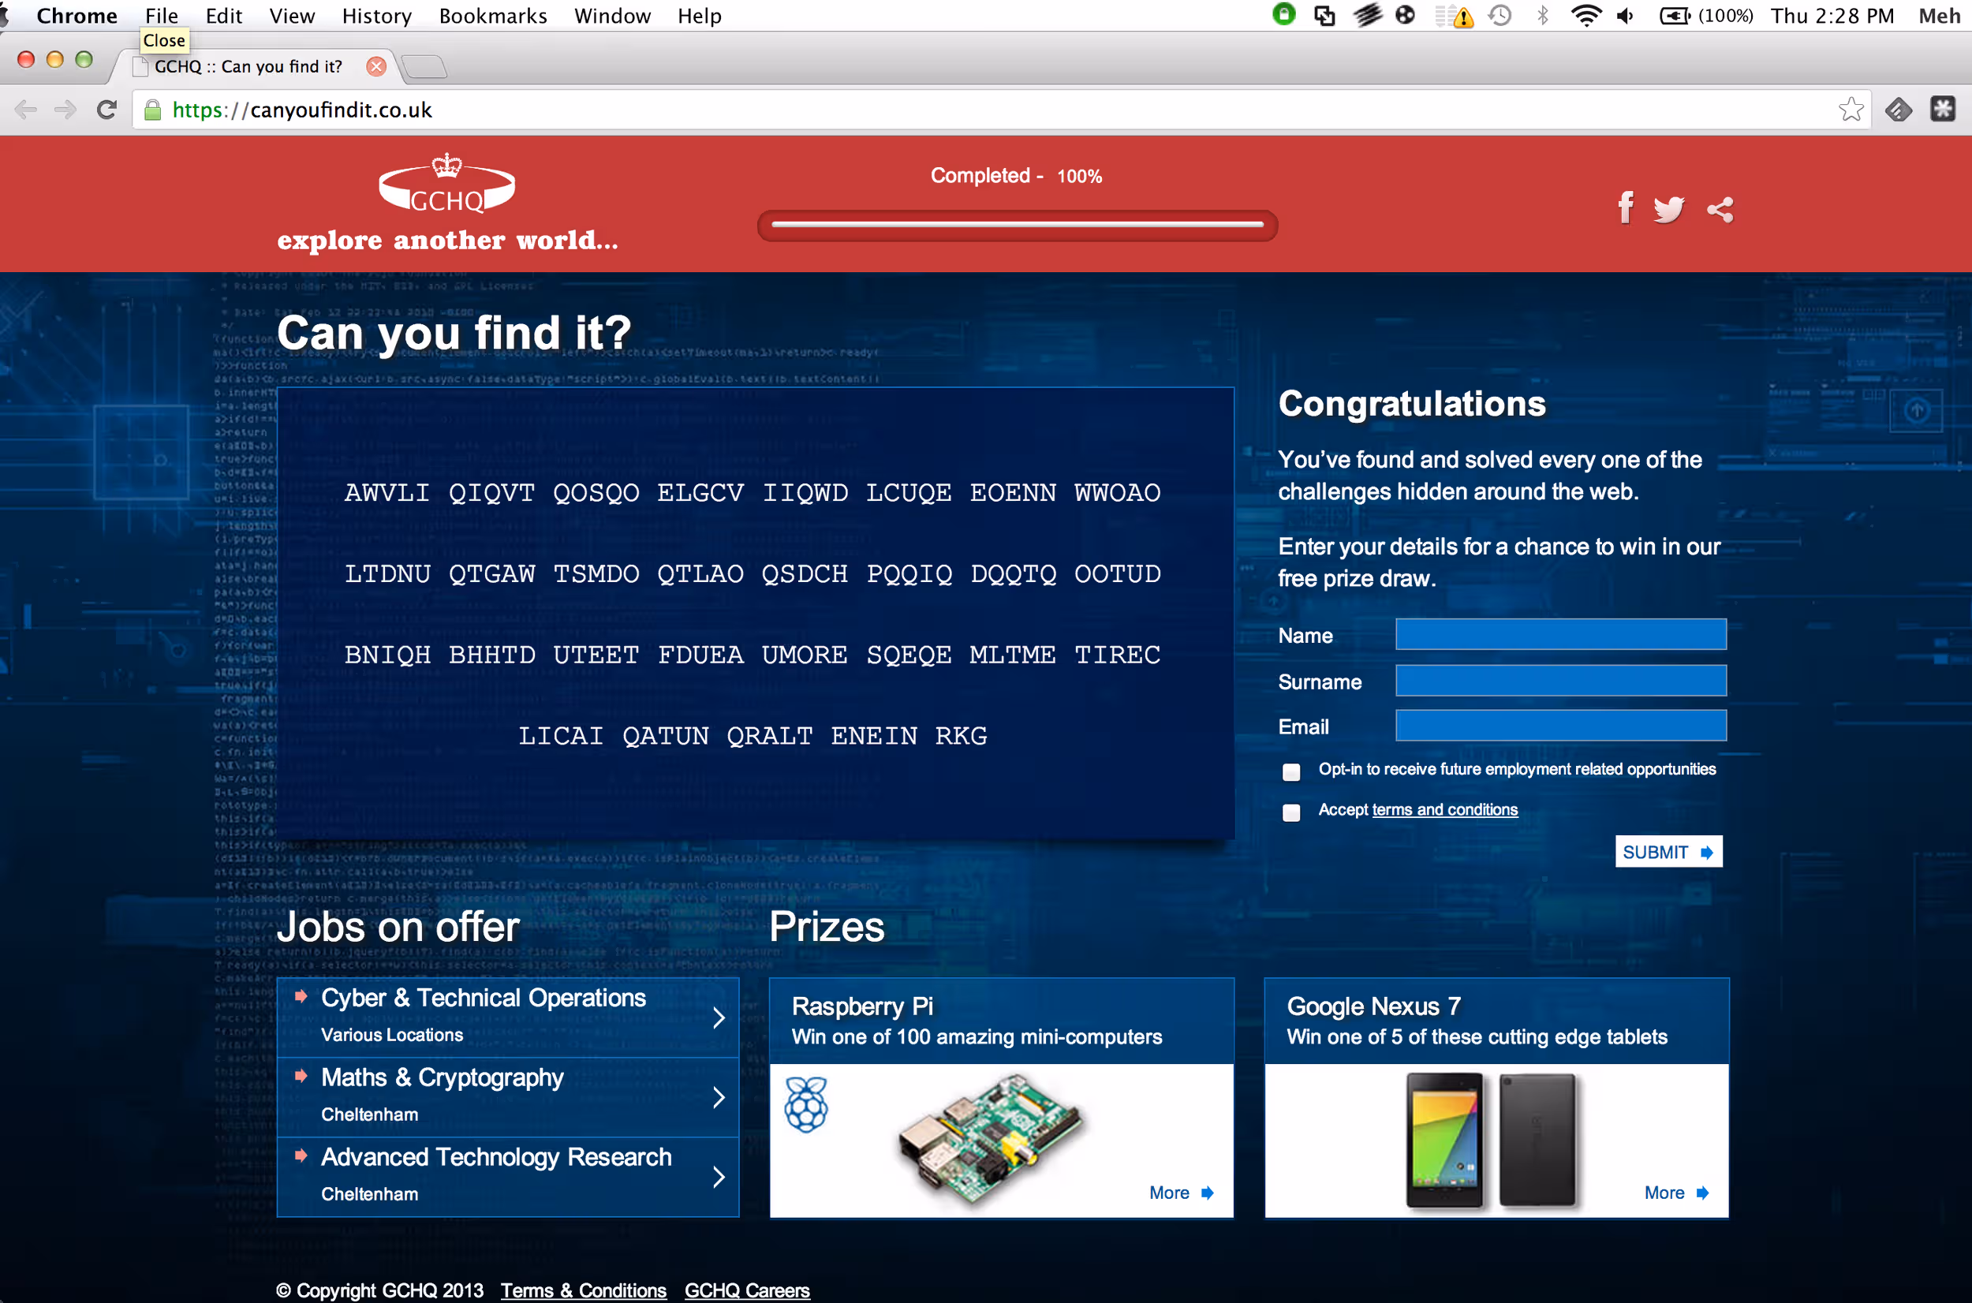Viewport: 1972px width, 1303px height.
Task: Click the Raspberry Pi logo icon
Action: (806, 1103)
